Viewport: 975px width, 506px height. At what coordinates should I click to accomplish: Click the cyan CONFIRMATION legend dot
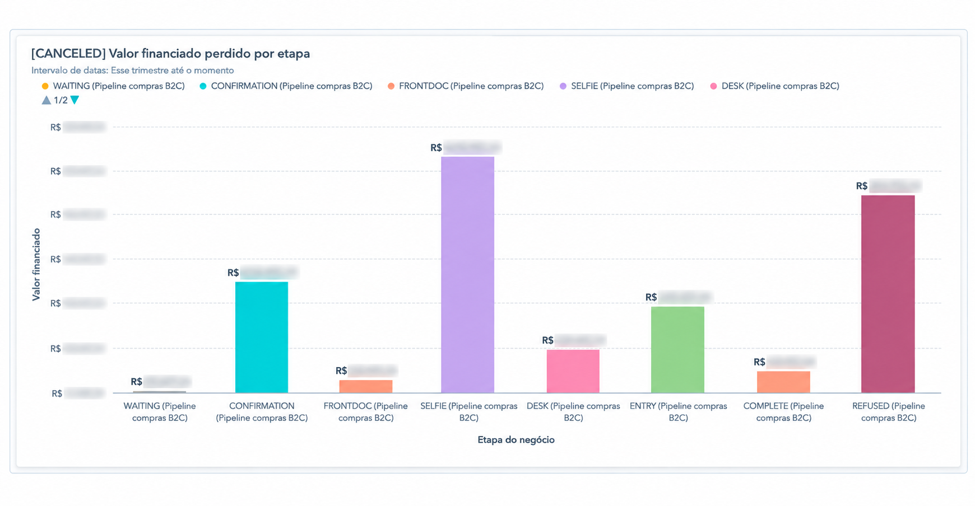click(x=203, y=86)
